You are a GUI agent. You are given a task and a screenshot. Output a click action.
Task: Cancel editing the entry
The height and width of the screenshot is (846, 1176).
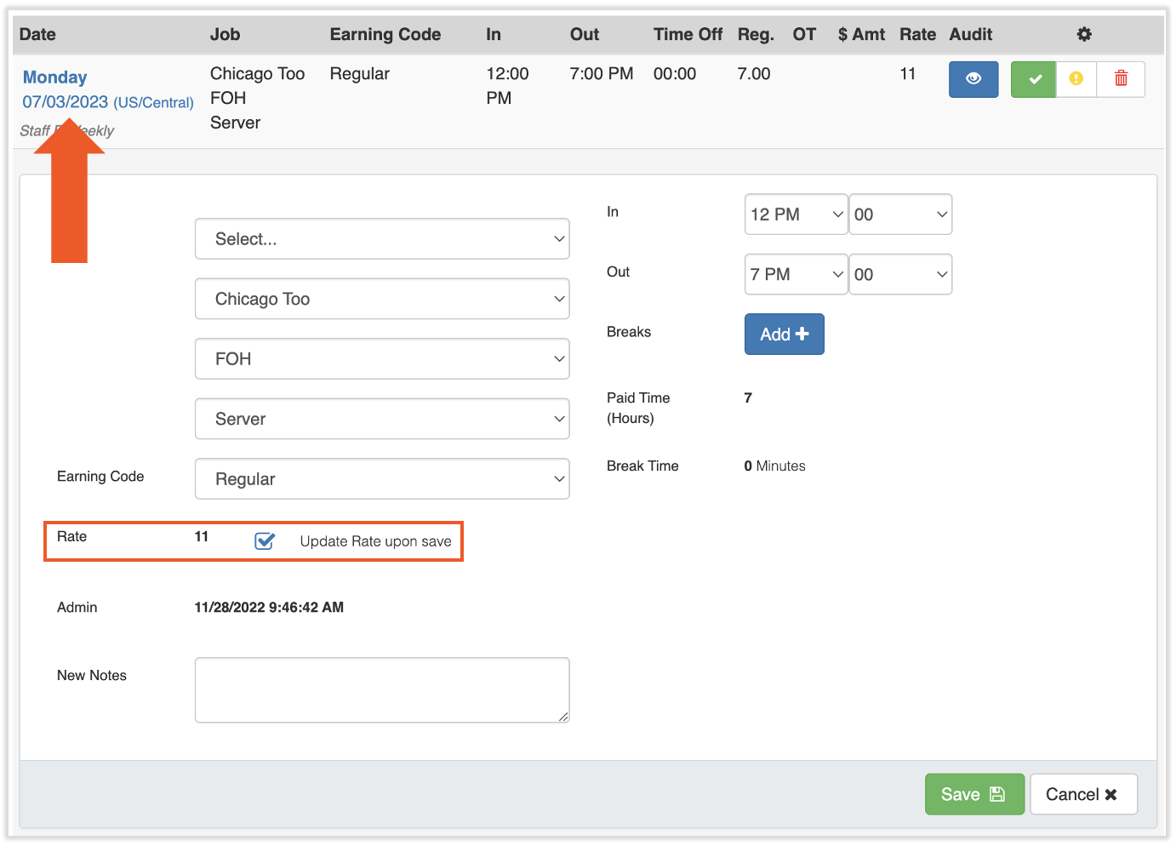(x=1082, y=794)
